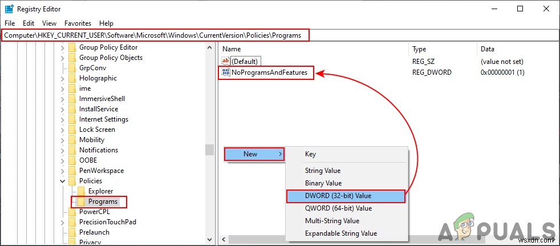Select the Programs key label

[103, 201]
